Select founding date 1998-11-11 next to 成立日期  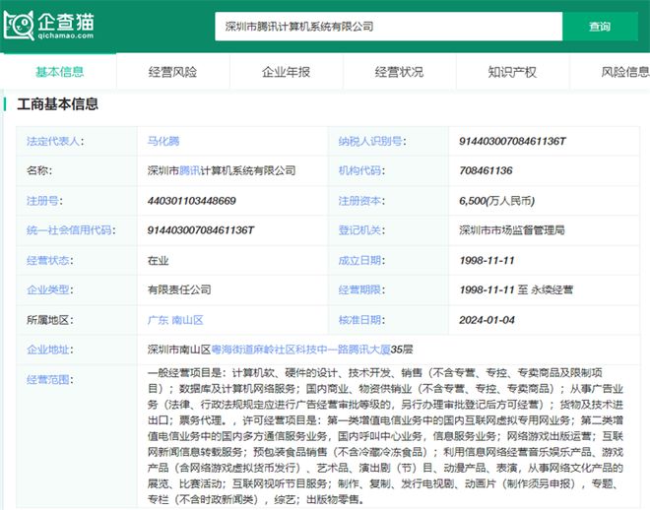click(487, 261)
